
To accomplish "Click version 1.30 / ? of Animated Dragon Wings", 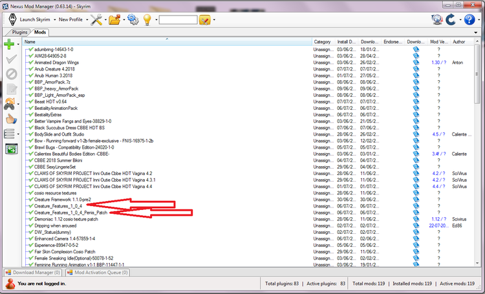I will click(438, 63).
